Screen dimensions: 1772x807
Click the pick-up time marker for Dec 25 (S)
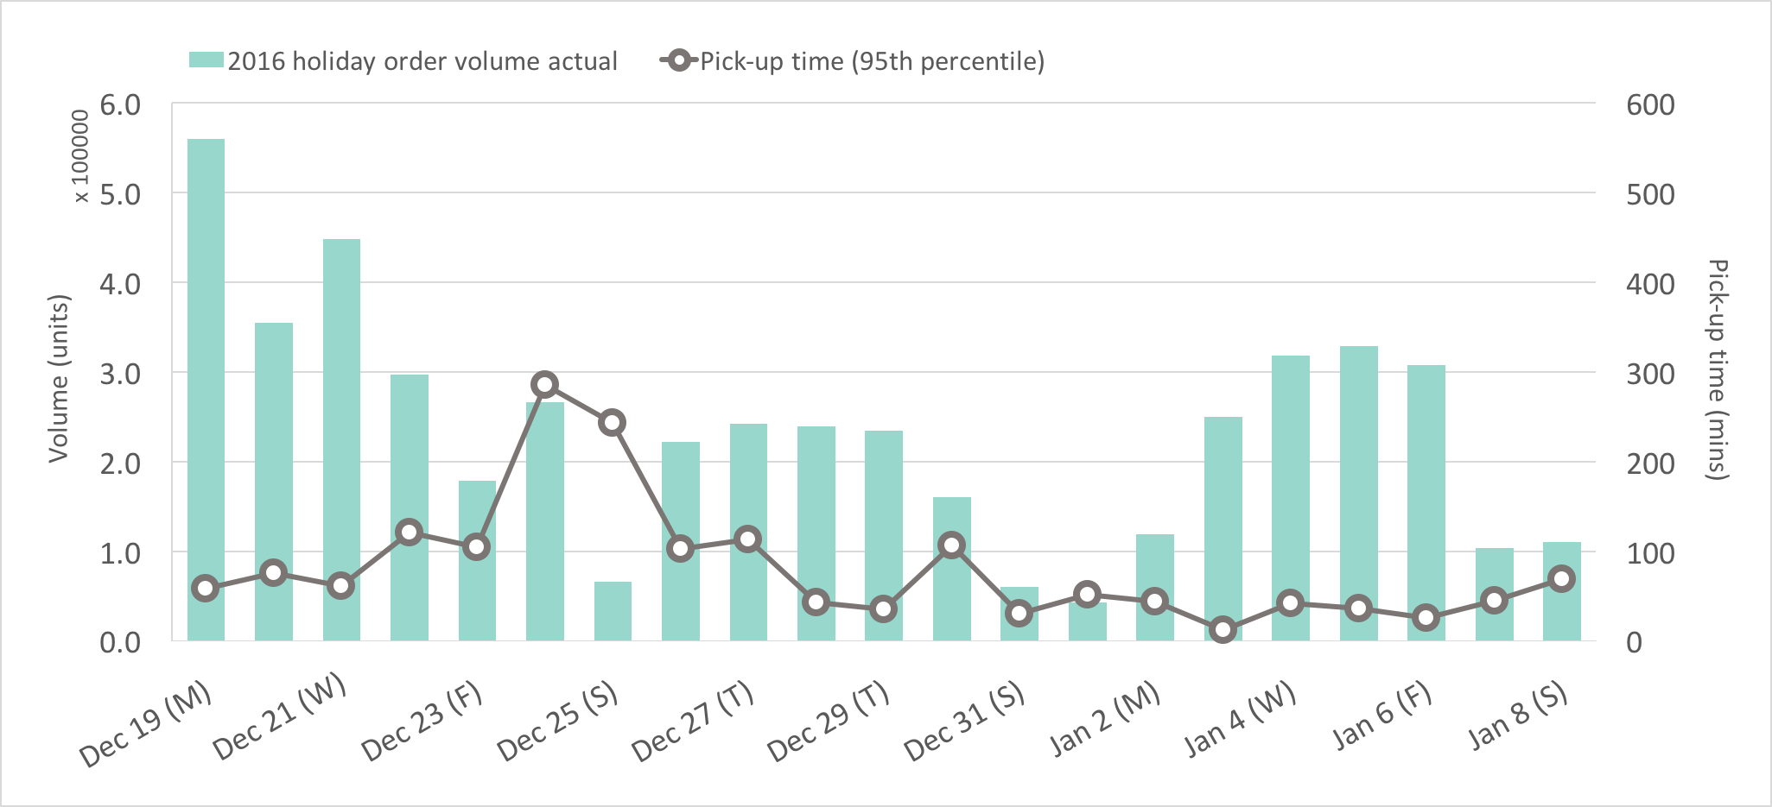tap(613, 423)
